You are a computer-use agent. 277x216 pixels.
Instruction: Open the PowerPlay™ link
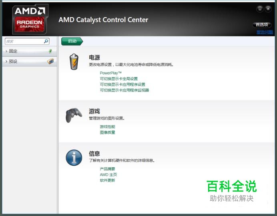(x=111, y=73)
